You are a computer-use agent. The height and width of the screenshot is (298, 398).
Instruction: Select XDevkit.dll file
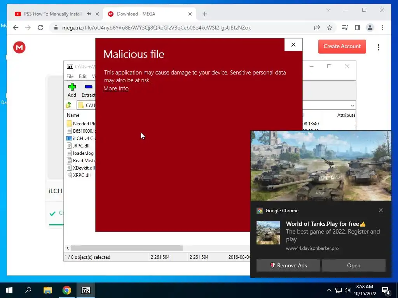pyautogui.click(x=81, y=168)
